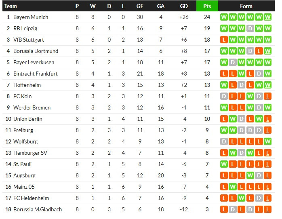Image resolution: width=282 pixels, height=219 pixels.
Task: Select Bayern Munich's most recent form badge
Action: pyautogui.click(x=268, y=17)
